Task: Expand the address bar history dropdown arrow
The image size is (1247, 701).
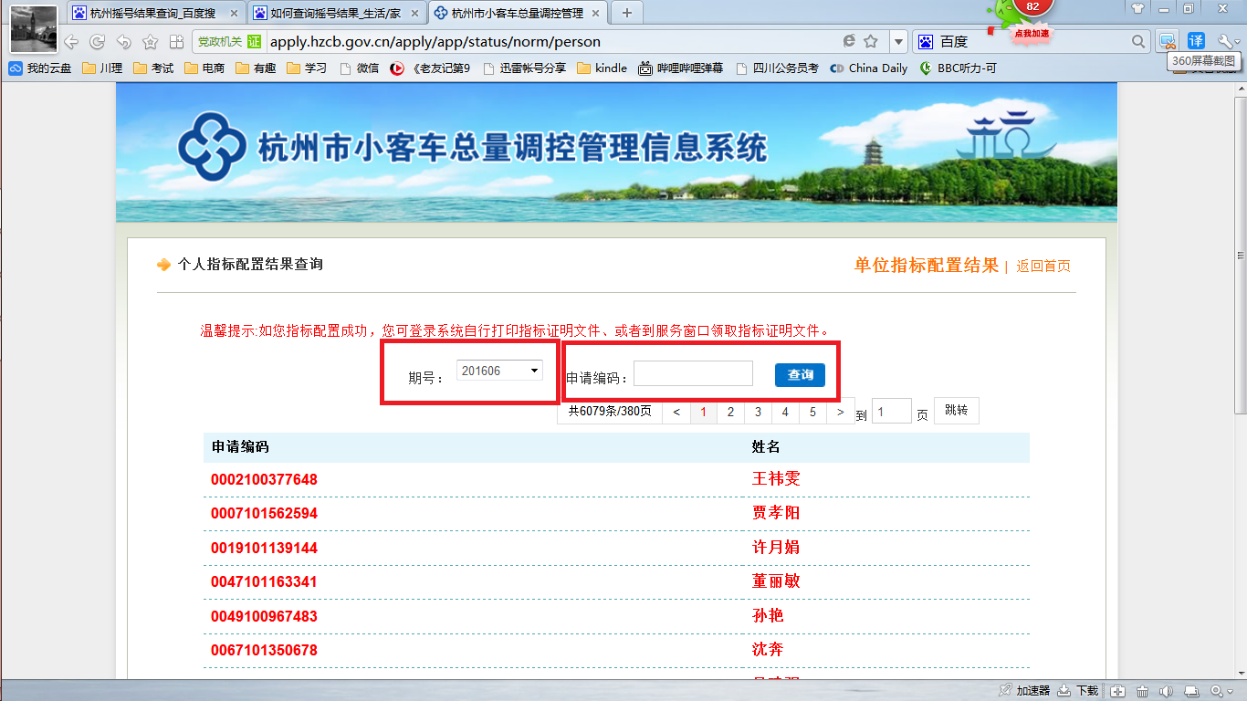Action: coord(898,42)
